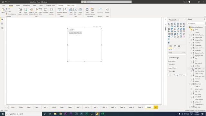The image size is (206, 116).
Task: Click the Windows taskbar search box
Action: [x=23, y=114]
